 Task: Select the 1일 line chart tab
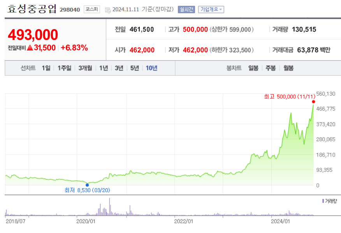click(46, 68)
